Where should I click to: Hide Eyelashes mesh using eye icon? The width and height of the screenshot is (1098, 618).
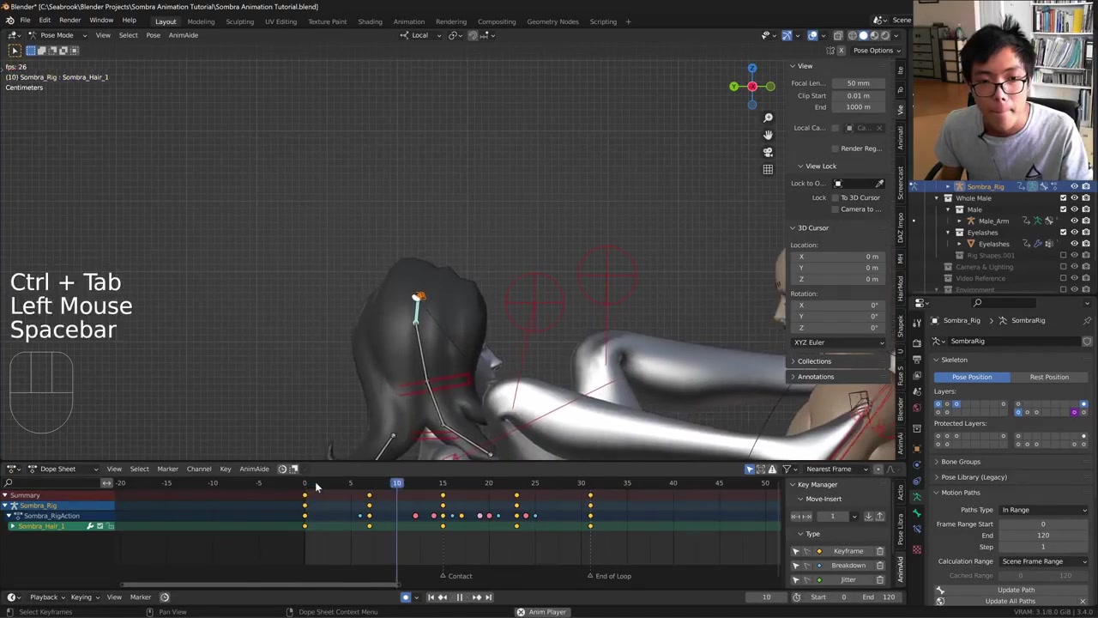coord(1074,244)
